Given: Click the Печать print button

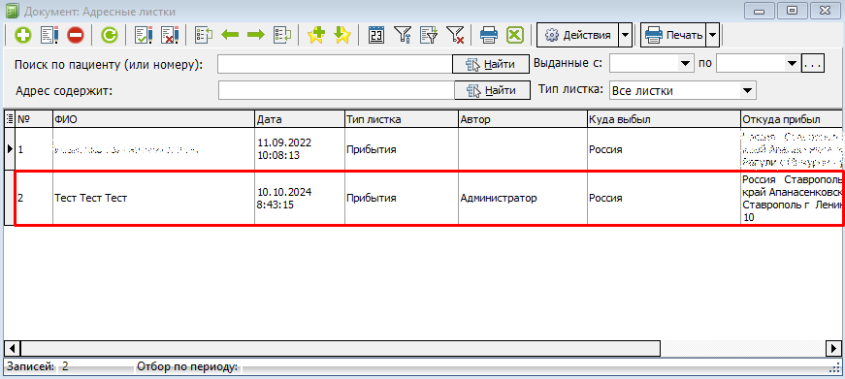Looking at the screenshot, I should click(x=673, y=36).
